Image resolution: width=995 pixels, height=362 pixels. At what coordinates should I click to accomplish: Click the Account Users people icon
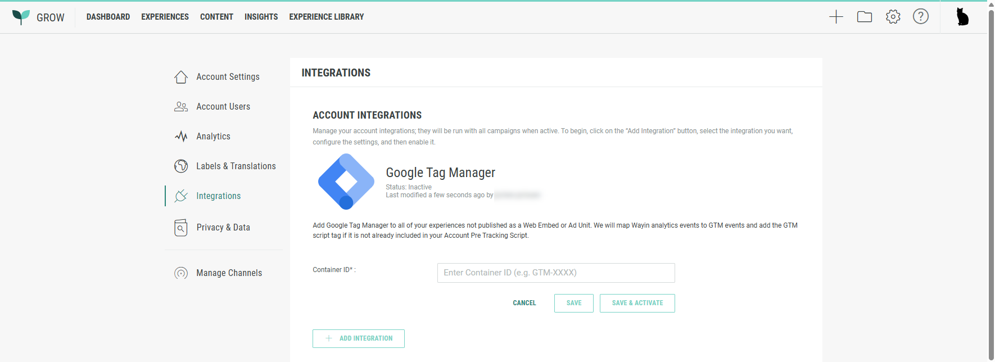[x=181, y=107]
